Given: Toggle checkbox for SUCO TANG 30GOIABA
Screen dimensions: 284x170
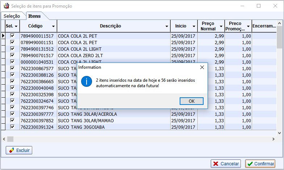Looking at the screenshot, I should (x=12, y=127).
